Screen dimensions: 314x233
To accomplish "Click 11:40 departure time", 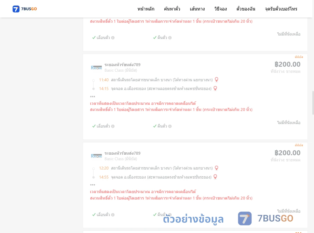I will (104, 80).
